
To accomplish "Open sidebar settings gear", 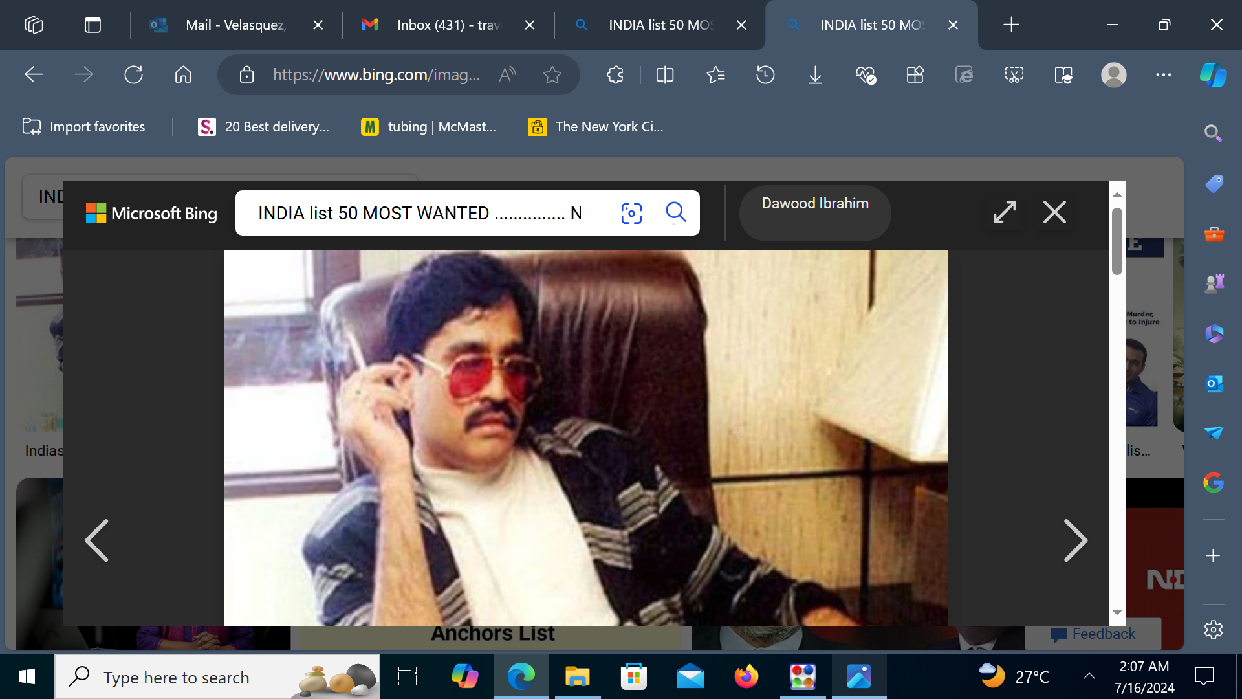I will pos(1214,629).
